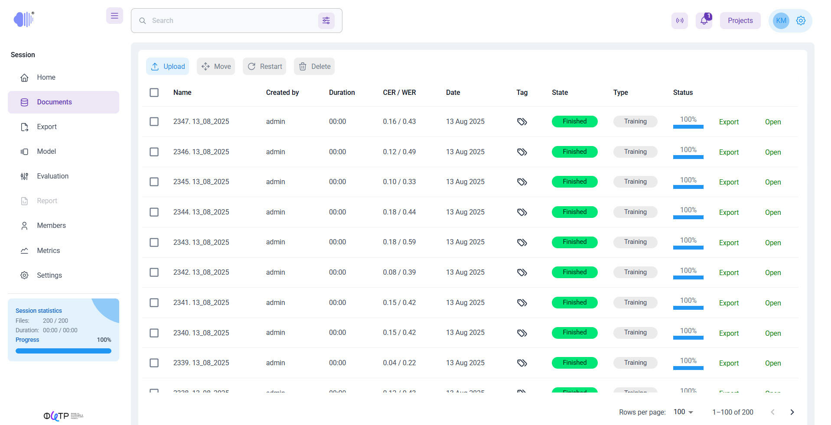Expand the rows per page dropdown
This screenshot has width=831, height=425.
pyautogui.click(x=684, y=412)
